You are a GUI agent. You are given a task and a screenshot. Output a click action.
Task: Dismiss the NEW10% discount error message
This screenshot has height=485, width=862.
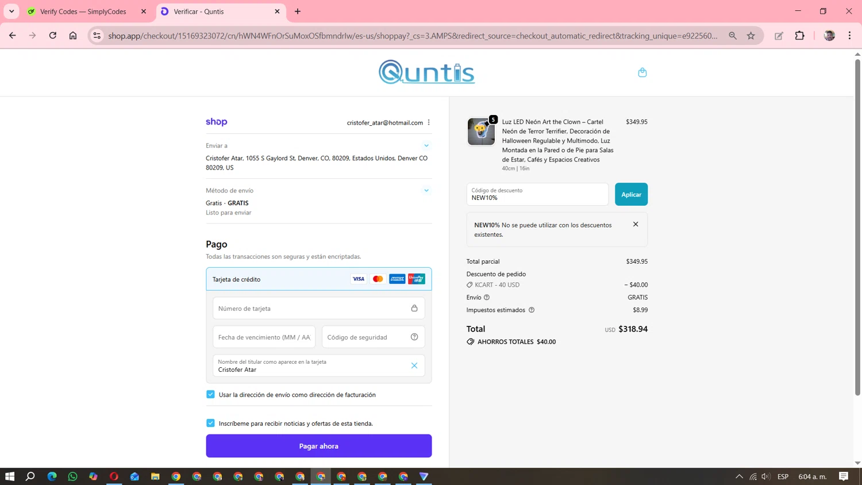click(636, 224)
